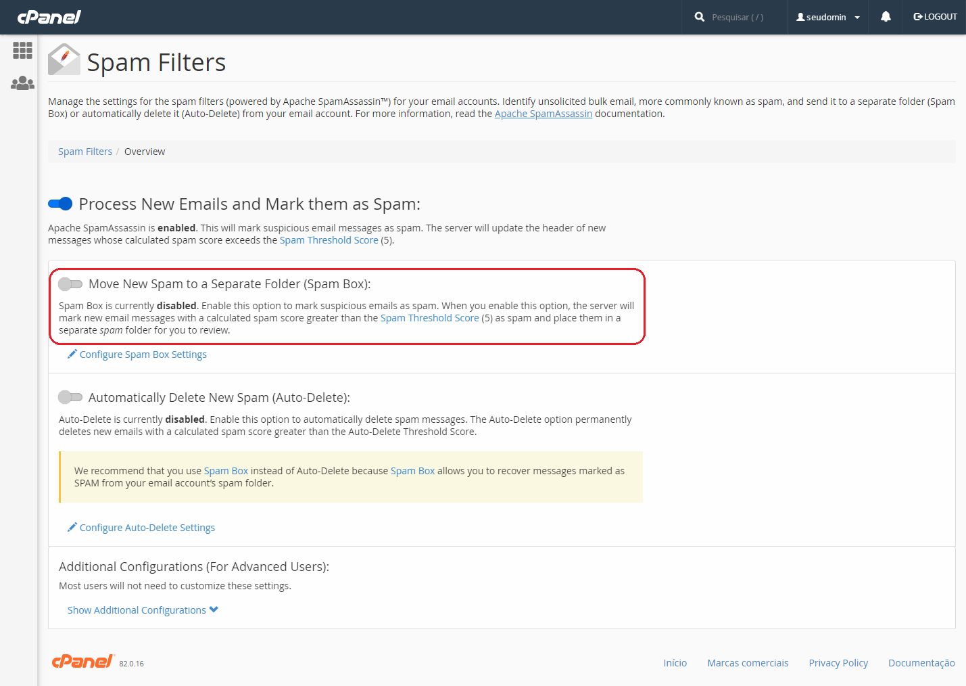
Task: Click the first Spam Box link in the recommendation
Action: tap(226, 471)
